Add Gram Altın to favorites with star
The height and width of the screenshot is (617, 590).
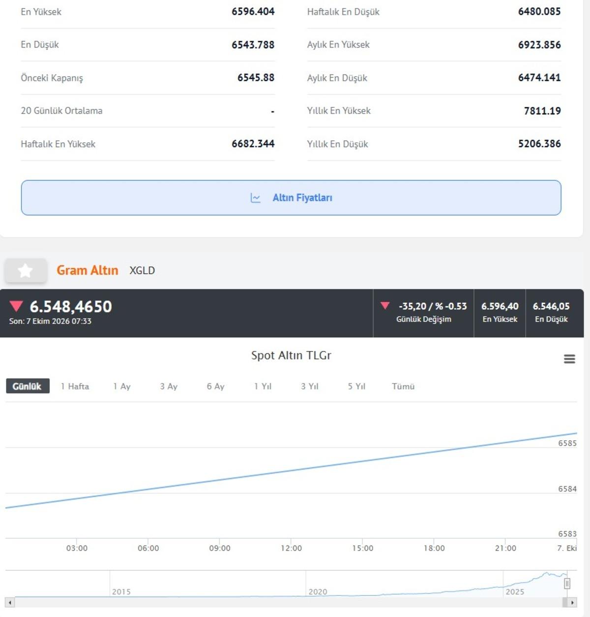[26, 270]
